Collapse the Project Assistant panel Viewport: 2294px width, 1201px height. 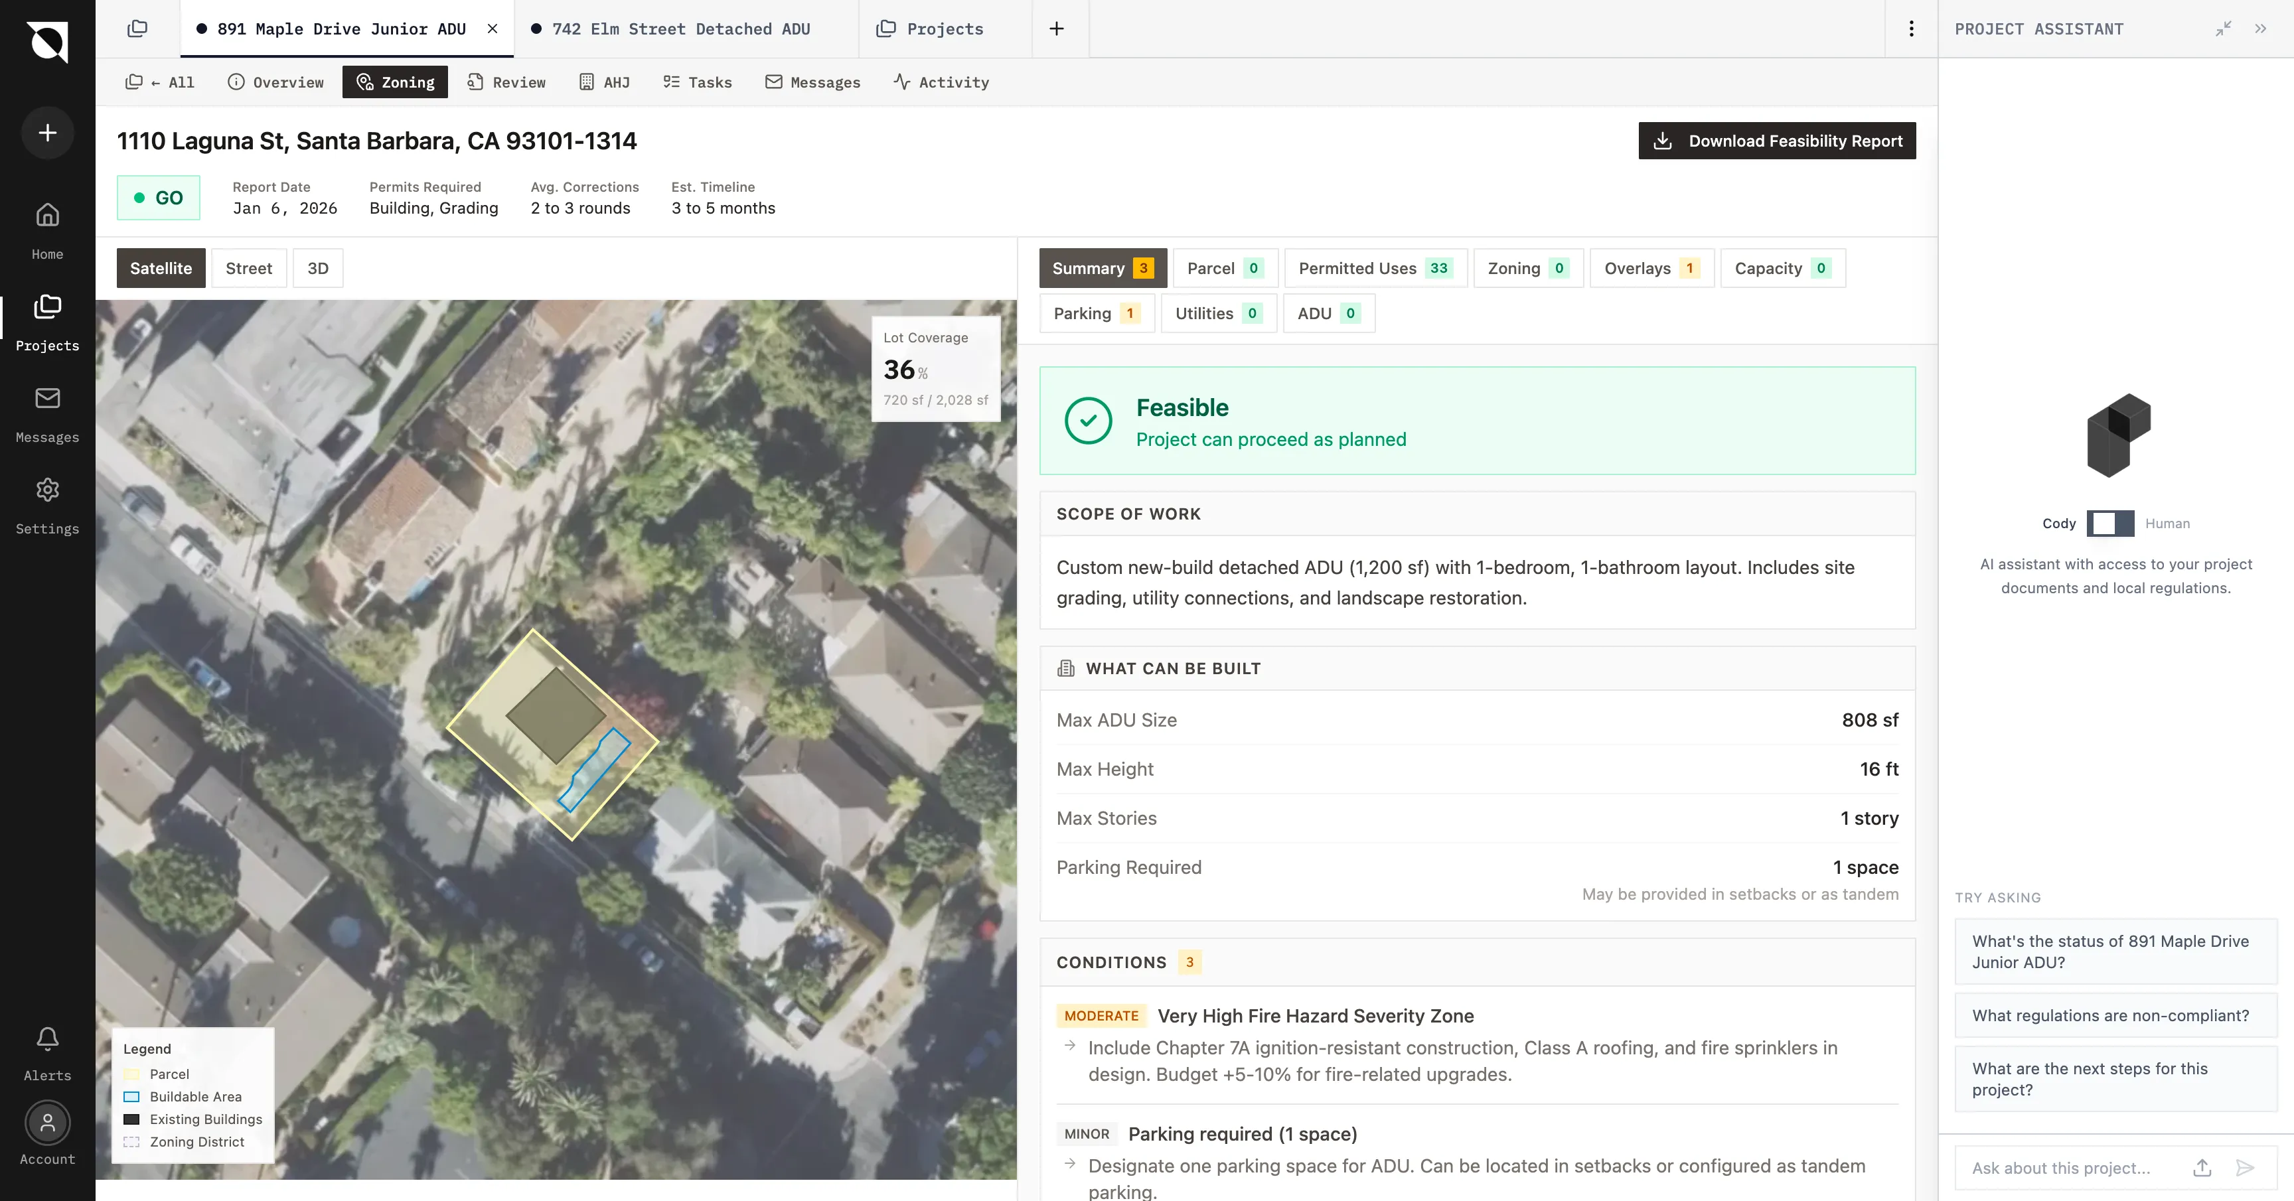click(x=2261, y=29)
